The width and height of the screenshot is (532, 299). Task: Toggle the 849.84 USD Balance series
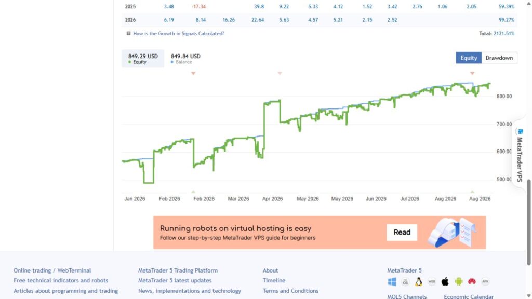[185, 58]
